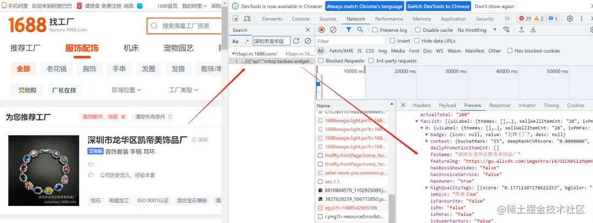The image size is (593, 223).
Task: Open the Response tab
Action: [x=500, y=105]
